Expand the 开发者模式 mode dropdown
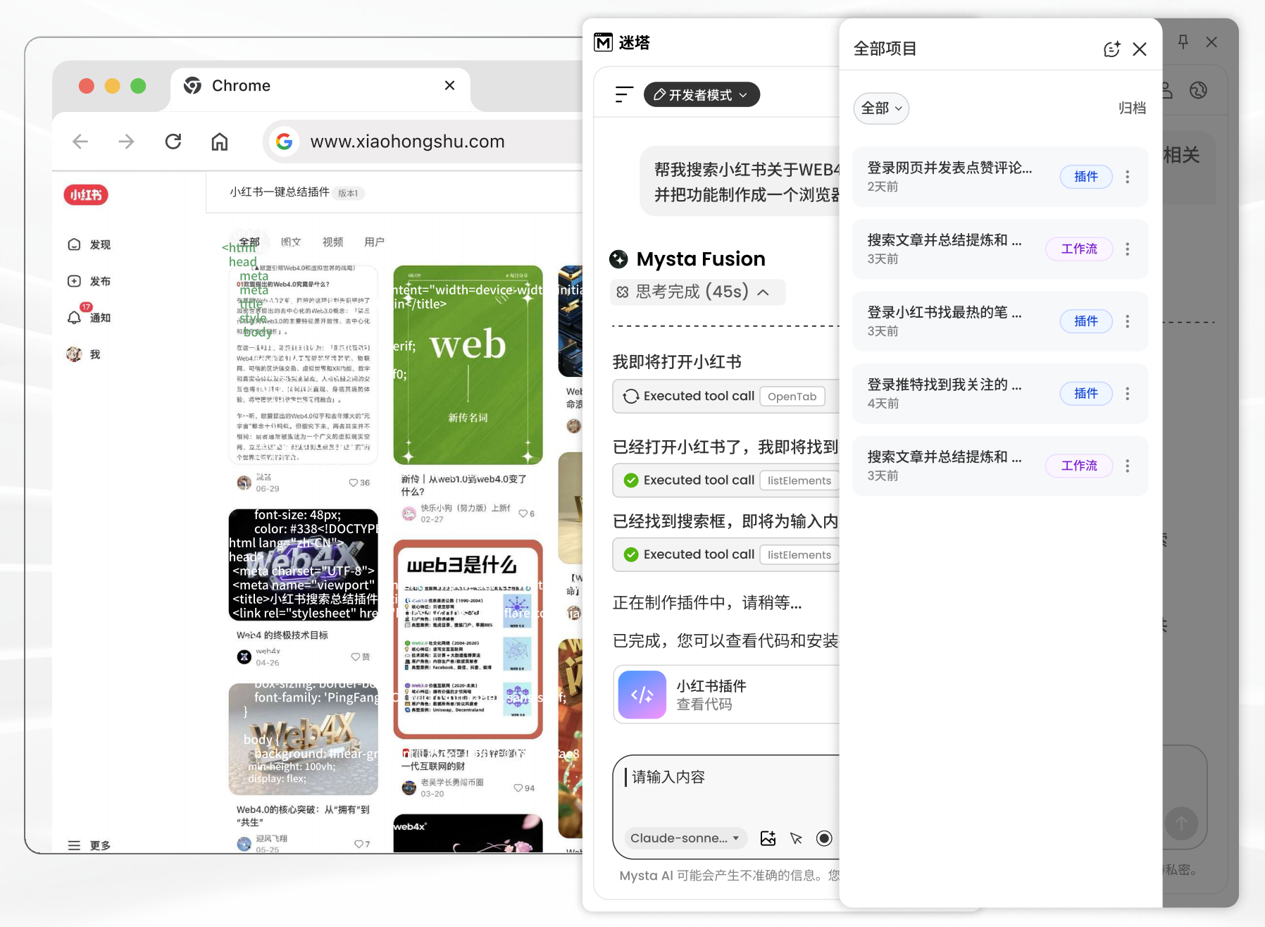The image size is (1265, 927). (701, 95)
